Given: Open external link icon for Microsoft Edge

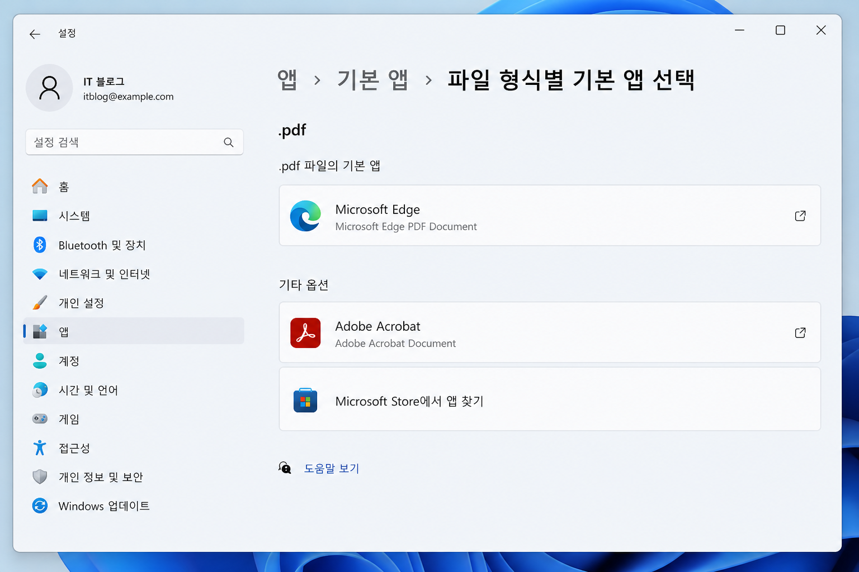Looking at the screenshot, I should pyautogui.click(x=800, y=216).
